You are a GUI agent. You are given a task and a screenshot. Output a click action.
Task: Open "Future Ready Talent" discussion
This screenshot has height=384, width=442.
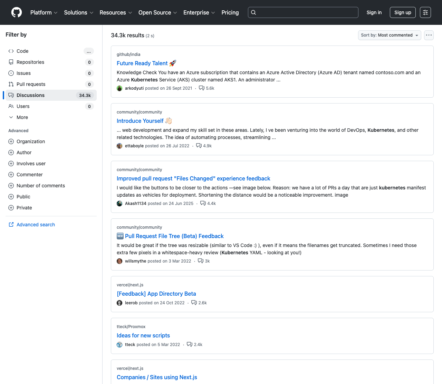(146, 63)
